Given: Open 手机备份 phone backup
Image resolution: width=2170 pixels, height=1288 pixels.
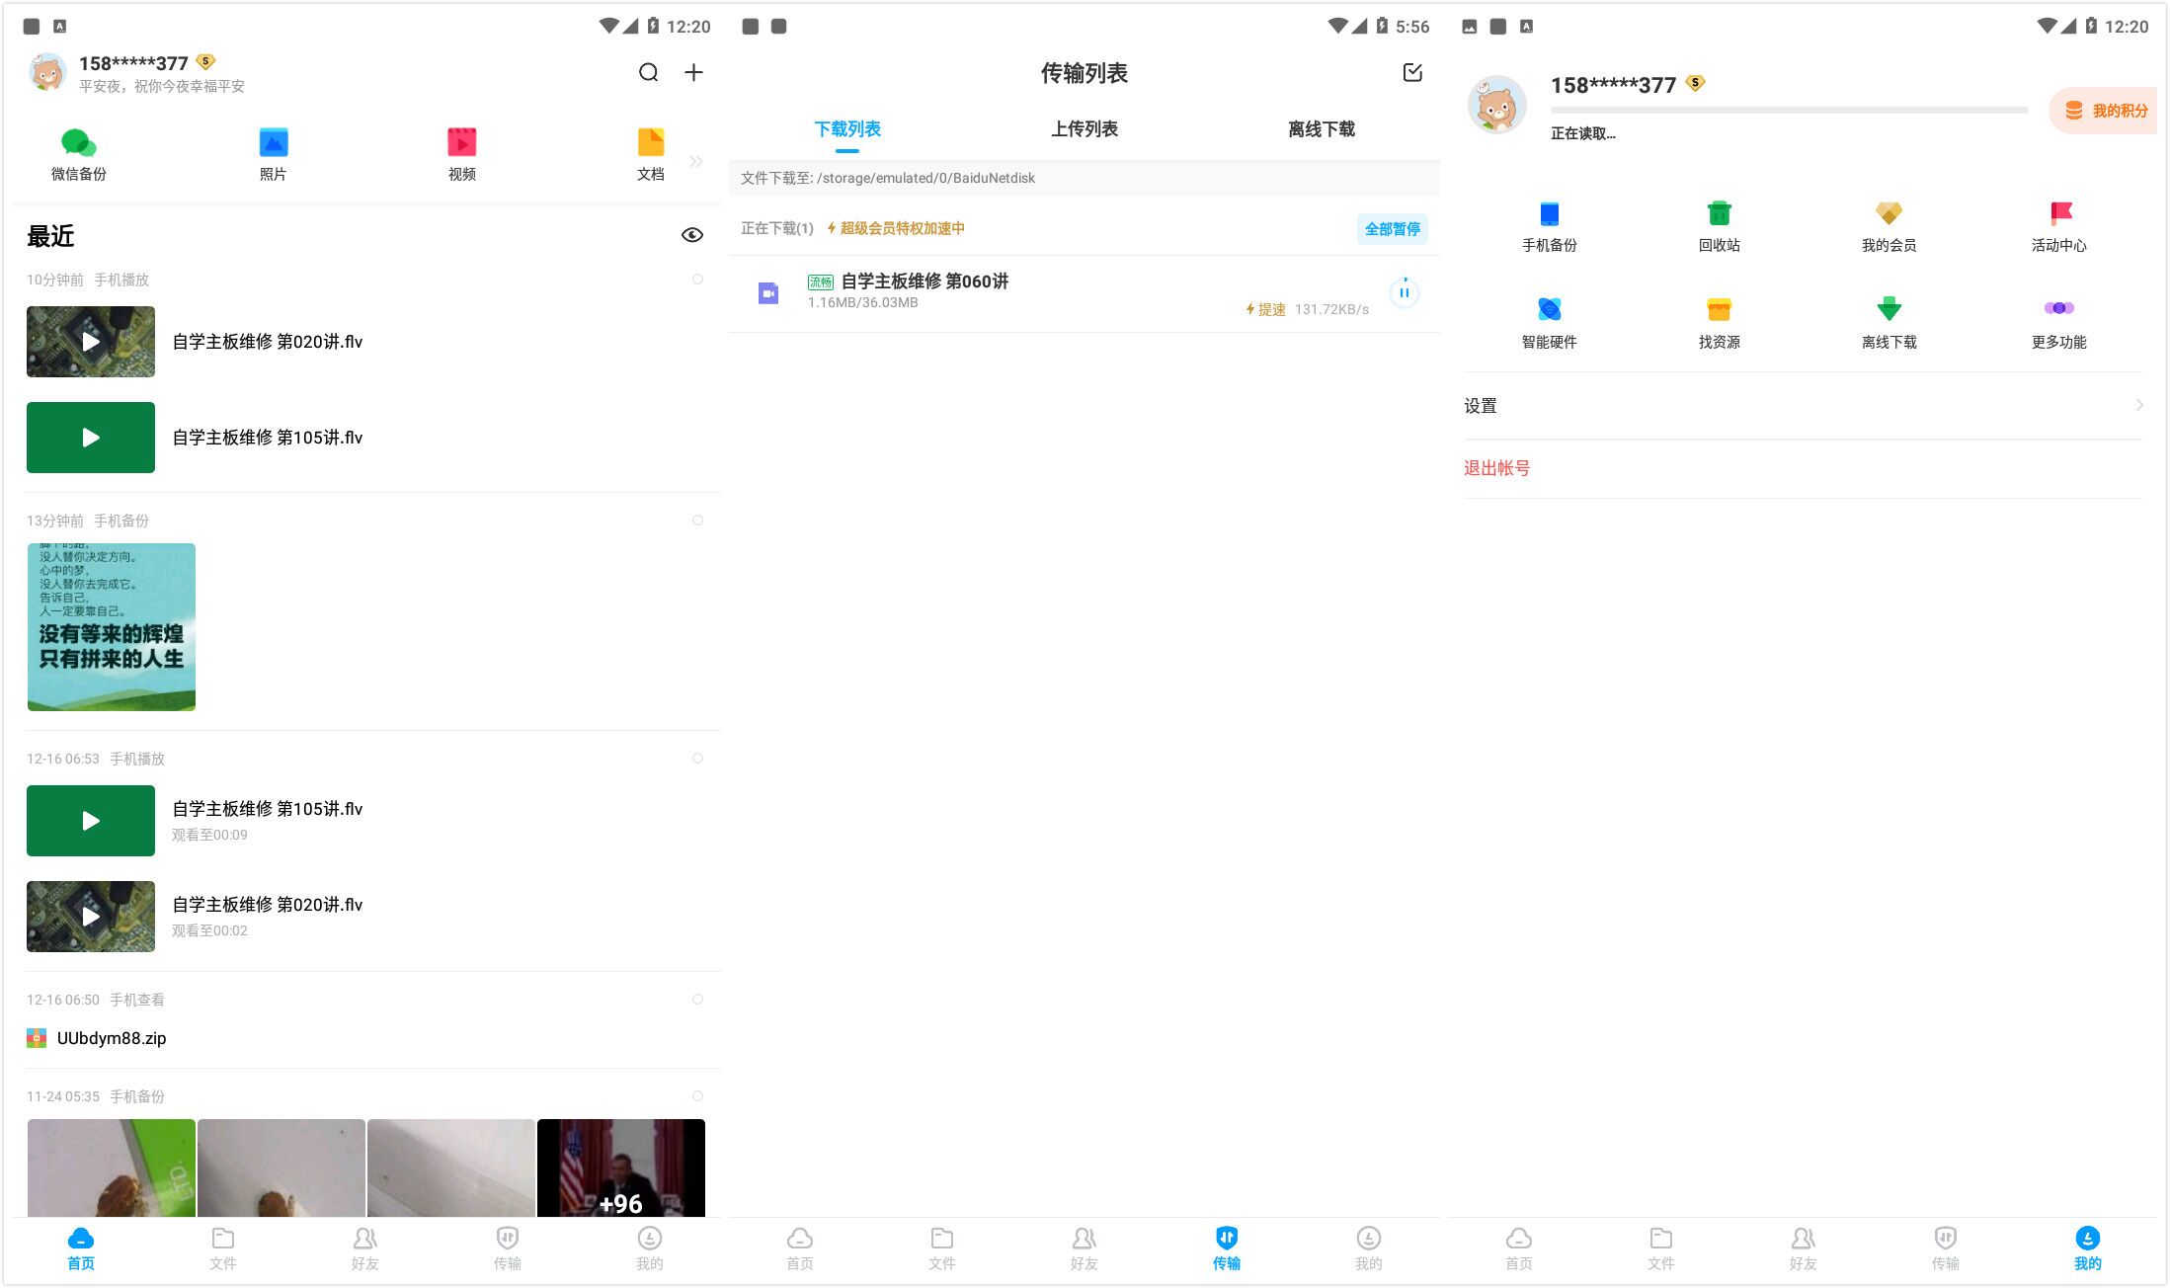Looking at the screenshot, I should click(x=1549, y=225).
